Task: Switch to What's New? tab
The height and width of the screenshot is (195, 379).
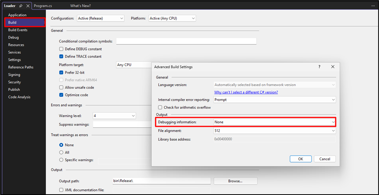Action: [x=81, y=6]
